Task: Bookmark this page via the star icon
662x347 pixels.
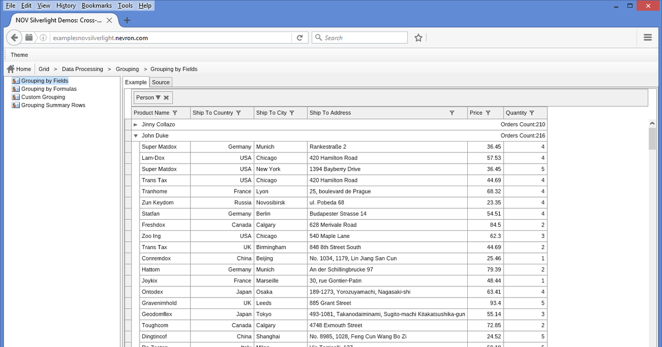Action: 418,37
